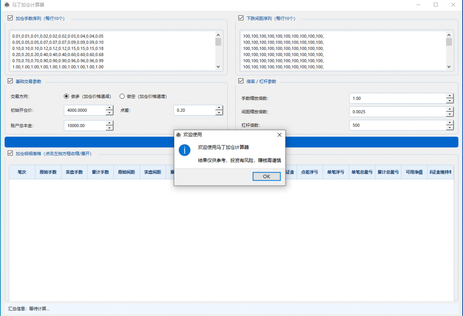Increase 账户总本金 with up arrow

[110, 123]
